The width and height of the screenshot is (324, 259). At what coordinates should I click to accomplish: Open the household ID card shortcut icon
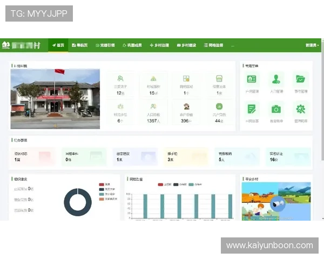coord(252,79)
